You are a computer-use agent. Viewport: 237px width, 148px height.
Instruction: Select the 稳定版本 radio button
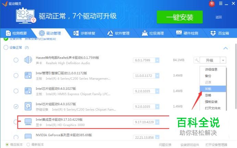[7, 145]
